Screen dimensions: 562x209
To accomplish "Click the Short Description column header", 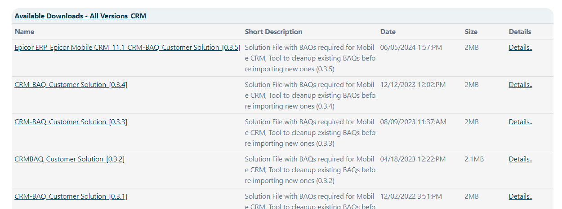I will click(274, 32).
